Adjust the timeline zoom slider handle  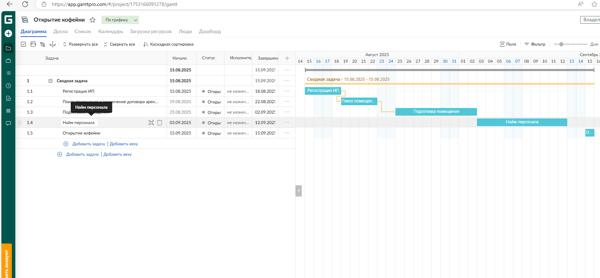click(x=561, y=44)
